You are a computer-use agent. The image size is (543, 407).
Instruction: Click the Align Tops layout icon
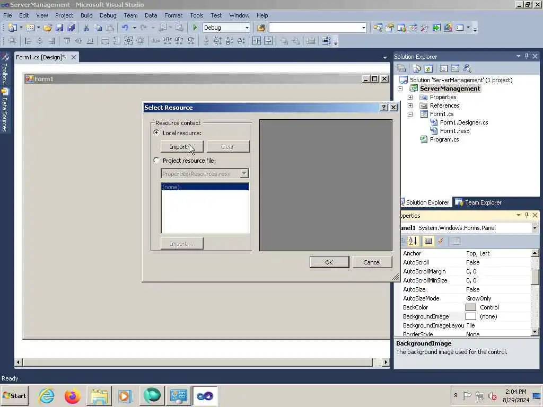coord(66,41)
